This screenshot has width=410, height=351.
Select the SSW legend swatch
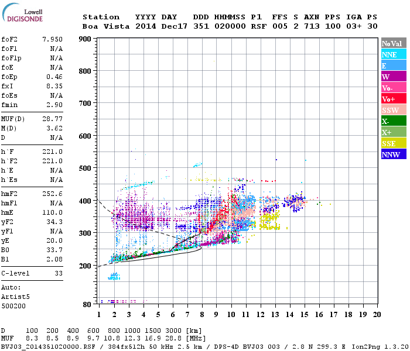click(x=394, y=110)
